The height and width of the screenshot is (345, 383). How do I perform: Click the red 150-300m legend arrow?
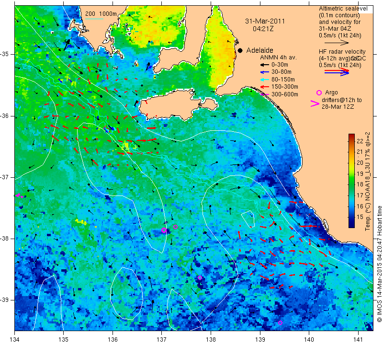click(x=264, y=87)
